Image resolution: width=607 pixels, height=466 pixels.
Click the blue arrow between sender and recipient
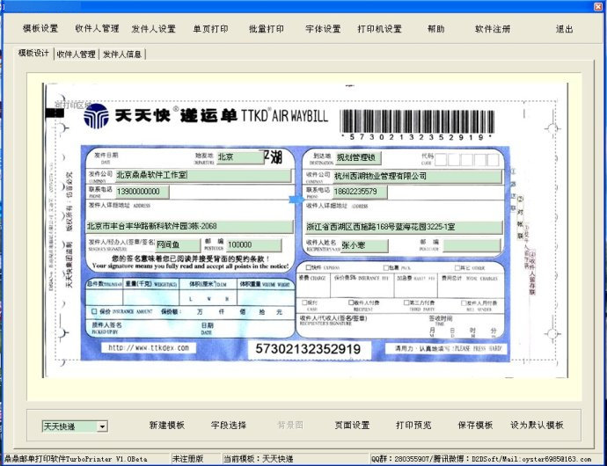pyautogui.click(x=295, y=201)
